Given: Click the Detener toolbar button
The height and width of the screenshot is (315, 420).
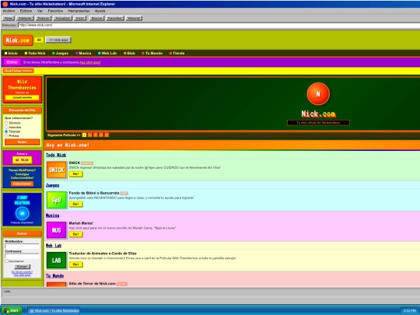Looking at the screenshot, I should (44, 18).
